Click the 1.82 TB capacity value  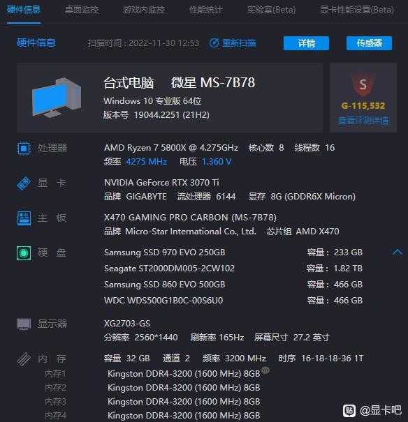(x=348, y=269)
